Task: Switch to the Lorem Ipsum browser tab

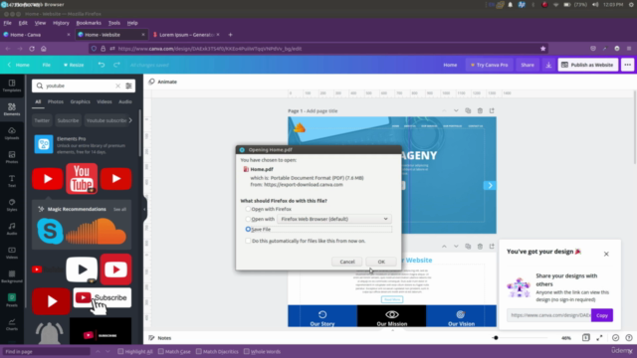Action: point(186,35)
